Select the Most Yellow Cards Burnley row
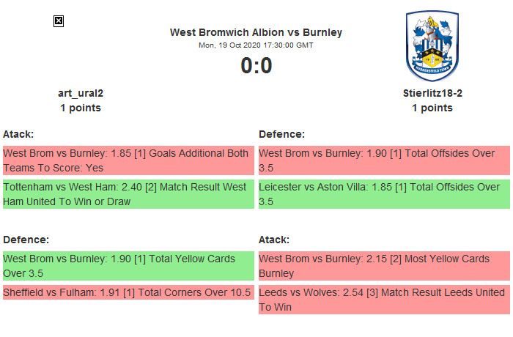Viewport: 513px width, 337px height. click(384, 266)
